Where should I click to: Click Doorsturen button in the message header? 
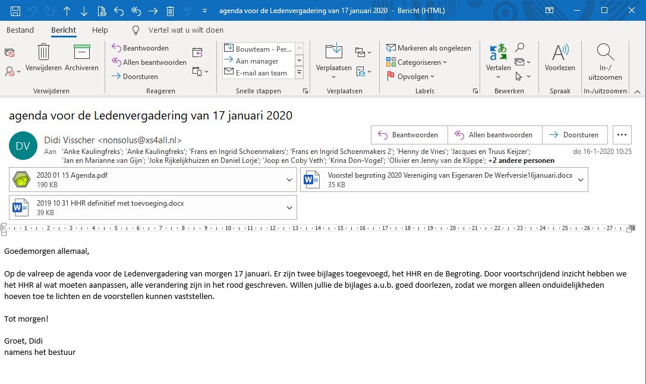coord(574,135)
